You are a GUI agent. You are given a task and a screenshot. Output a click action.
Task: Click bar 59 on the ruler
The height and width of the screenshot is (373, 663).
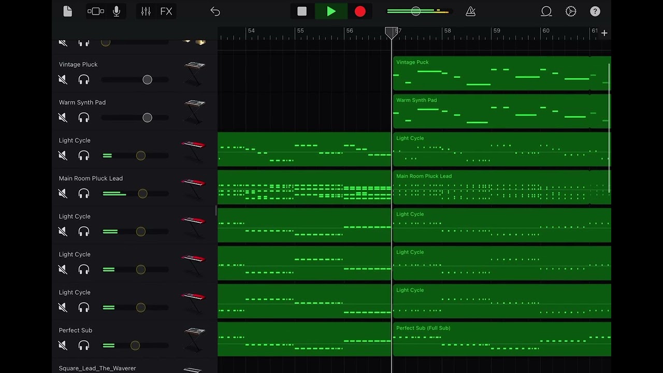[x=496, y=31]
